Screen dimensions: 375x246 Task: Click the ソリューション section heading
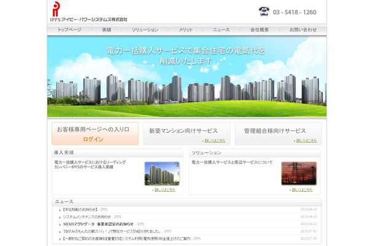[206, 153]
